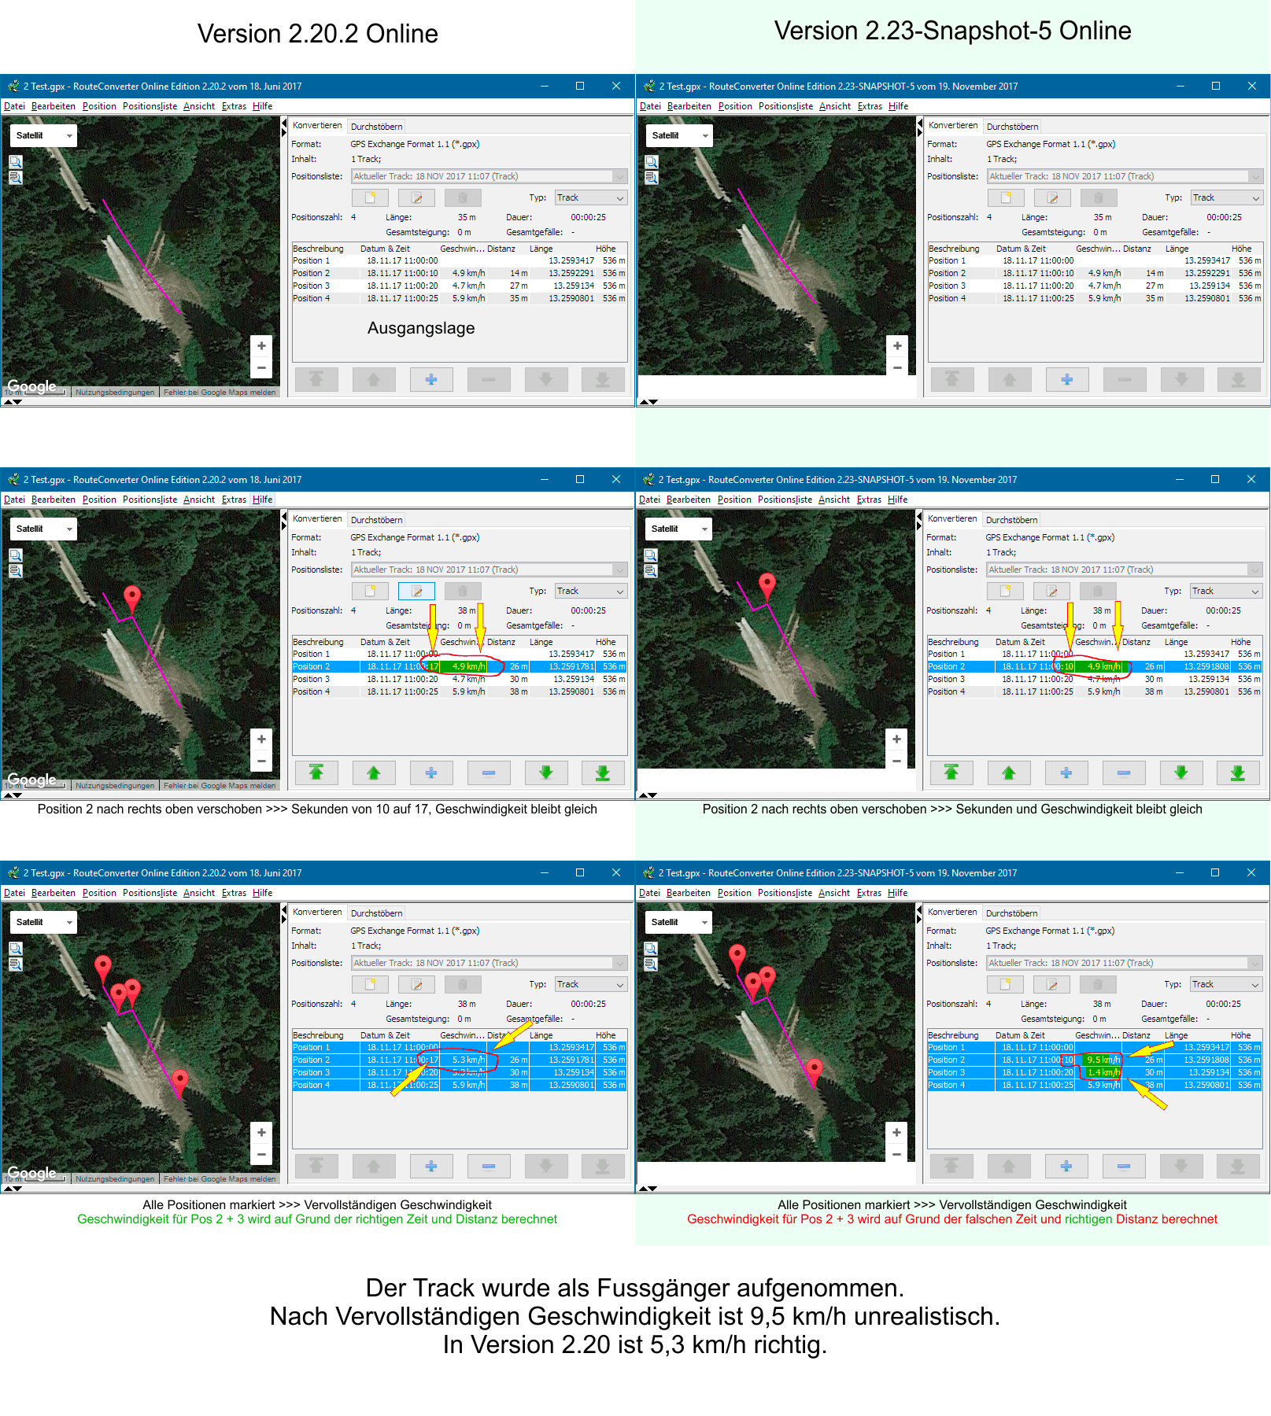Move position down one, one-marker 2.23 window

1180,773
